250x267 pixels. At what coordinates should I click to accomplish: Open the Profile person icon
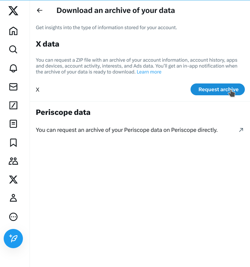coord(13,198)
